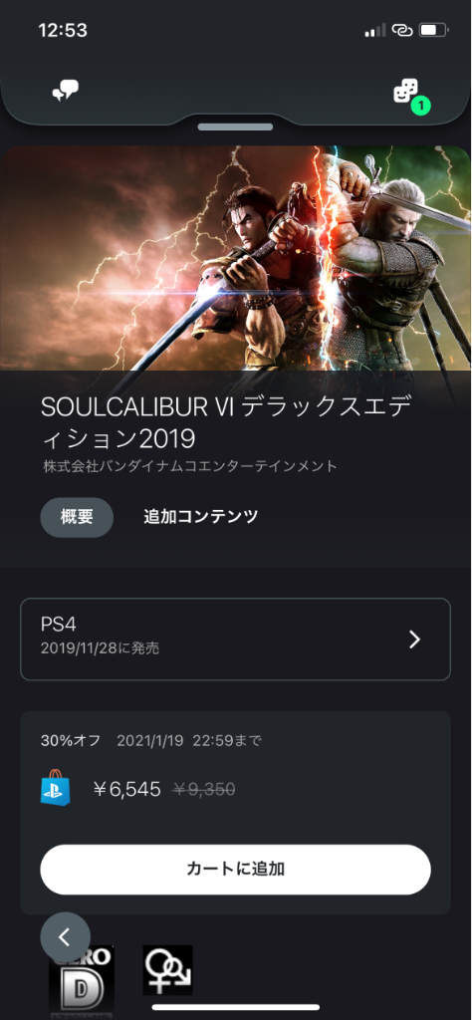
Task: Tap the home indicator bar at bottom
Action: coord(235,1007)
